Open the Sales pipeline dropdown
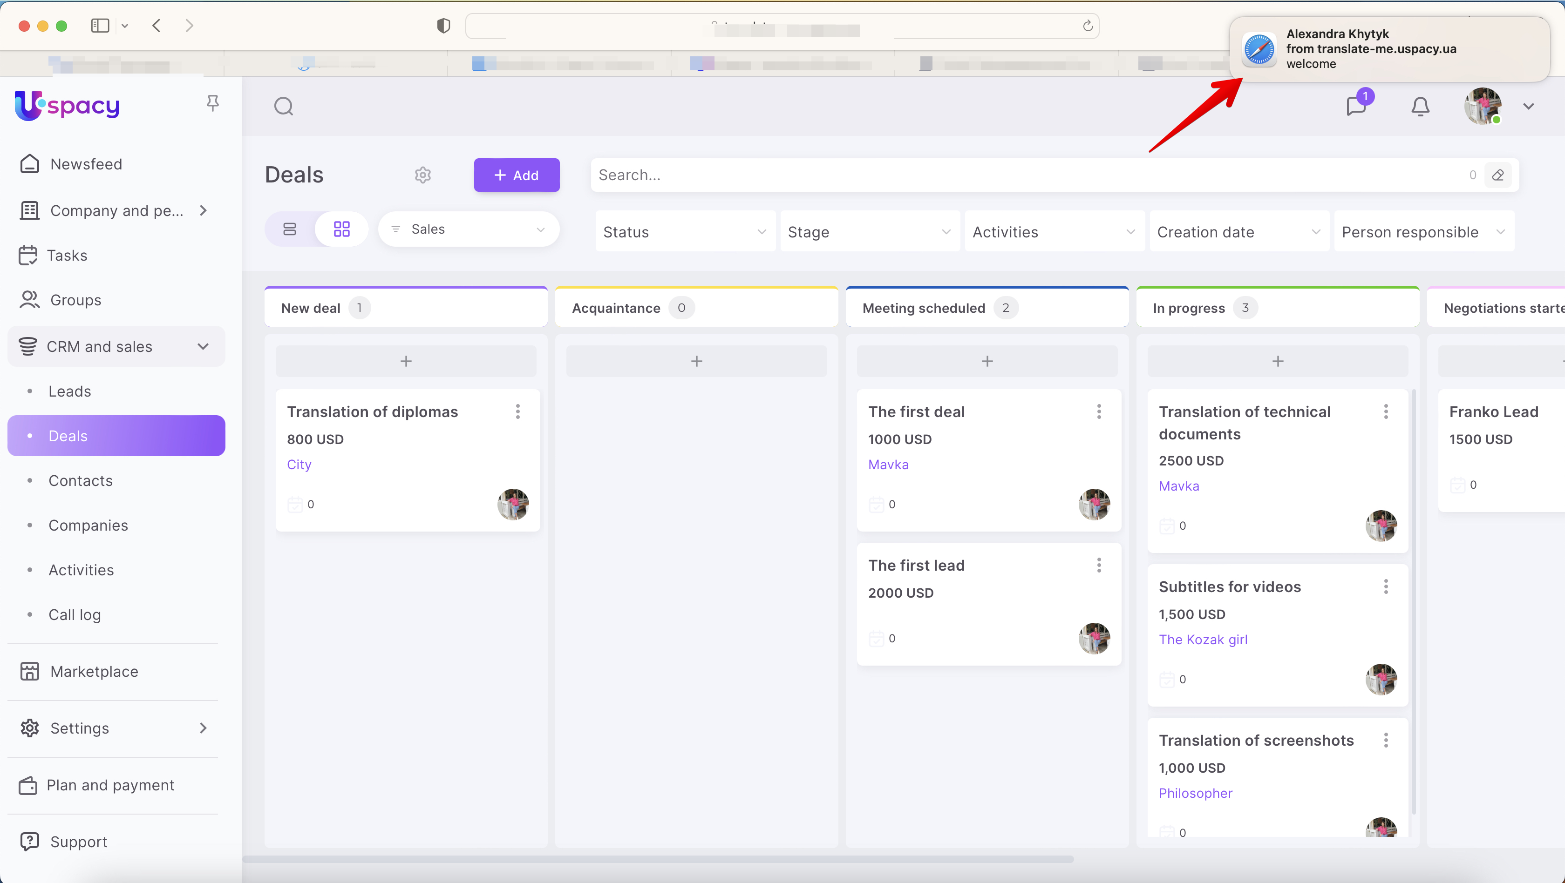Viewport: 1565px width, 883px height. click(469, 229)
